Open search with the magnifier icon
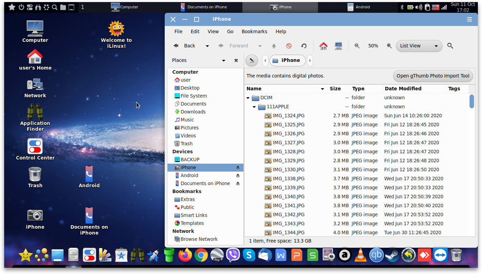Viewport: 482px width, 274px height. (450, 46)
